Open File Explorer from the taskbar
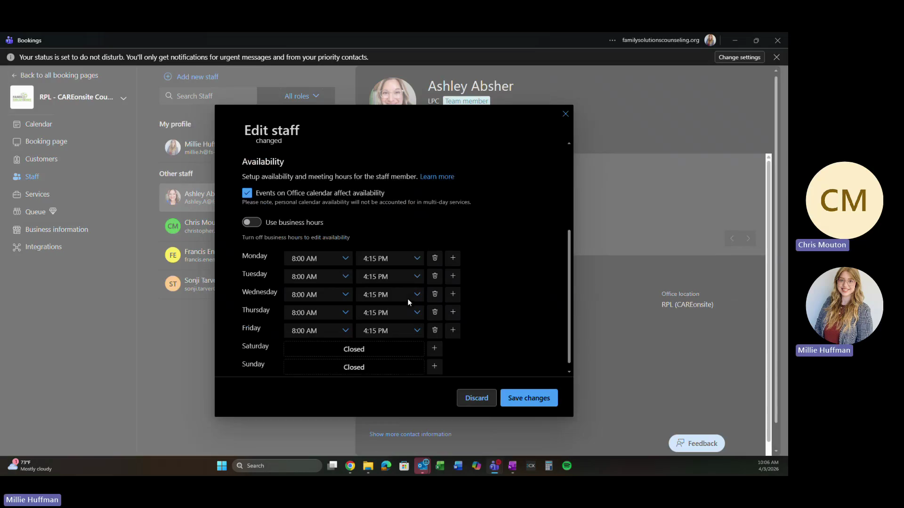This screenshot has width=904, height=508. coord(368,466)
